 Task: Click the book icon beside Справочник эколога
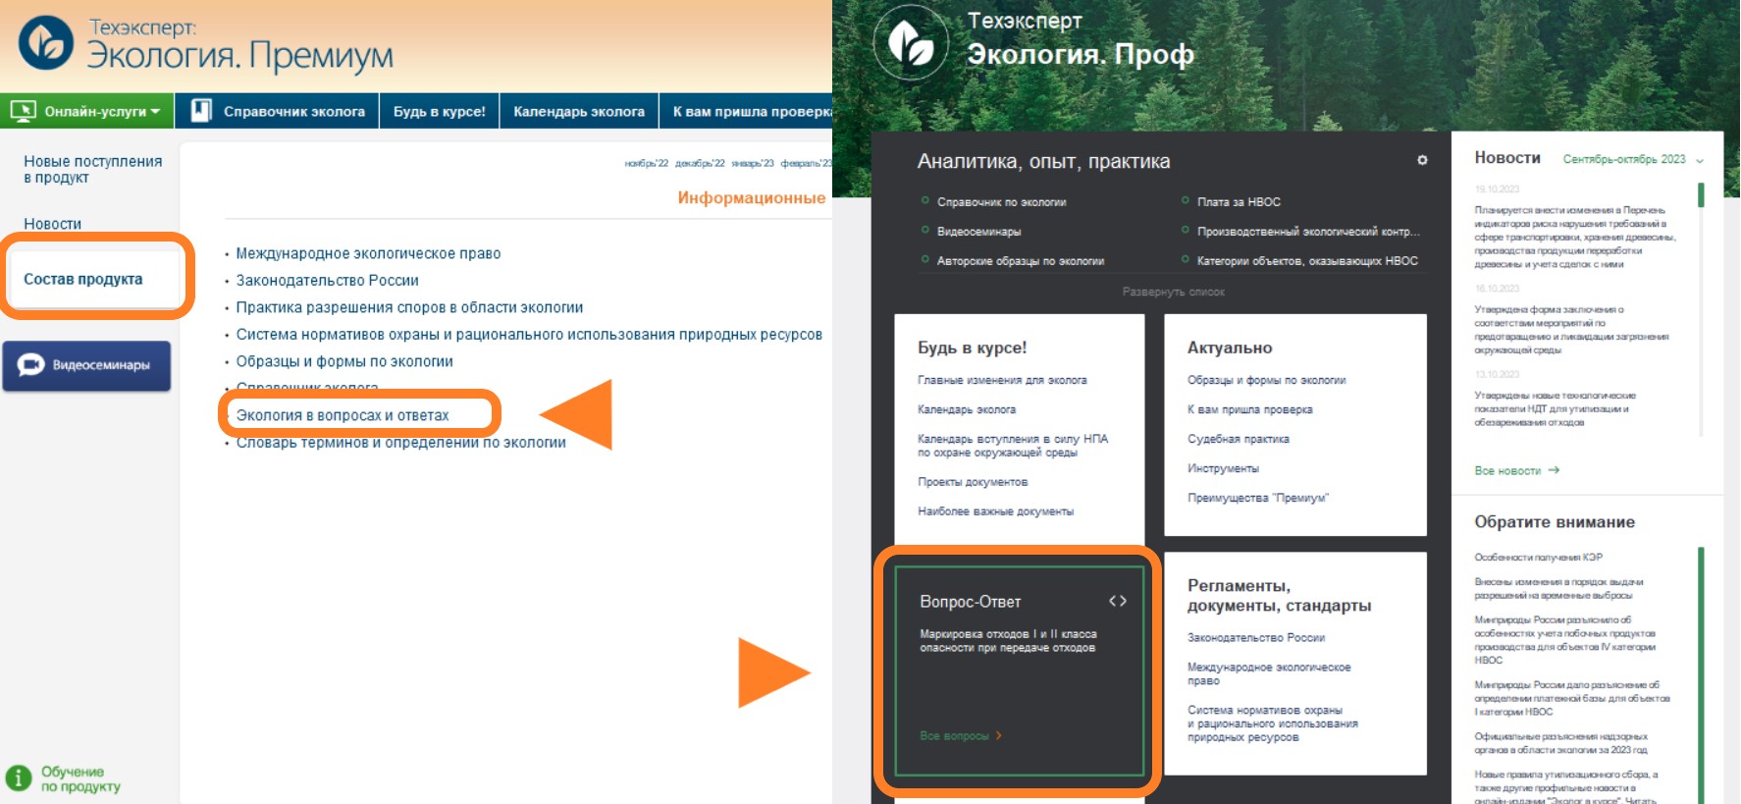(x=201, y=111)
